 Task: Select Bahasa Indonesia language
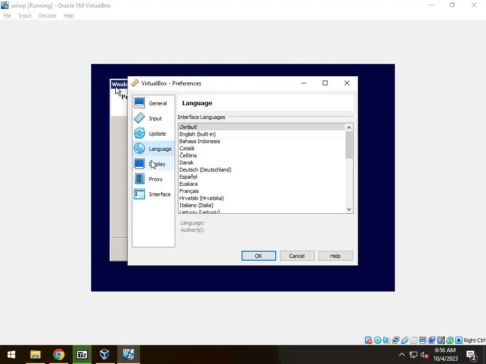(262, 141)
